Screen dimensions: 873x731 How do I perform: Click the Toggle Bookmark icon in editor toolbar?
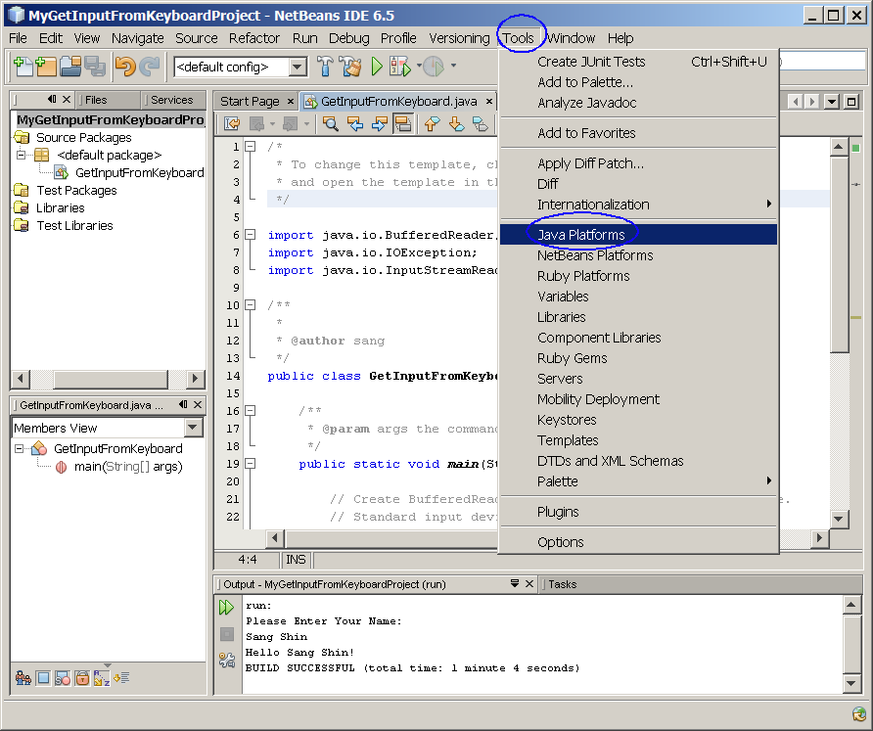481,124
